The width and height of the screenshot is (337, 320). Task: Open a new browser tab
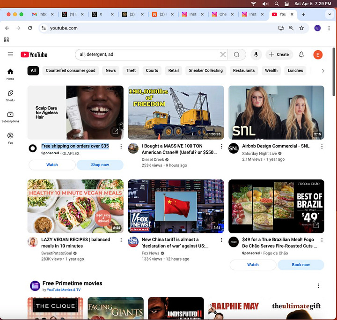[303, 14]
